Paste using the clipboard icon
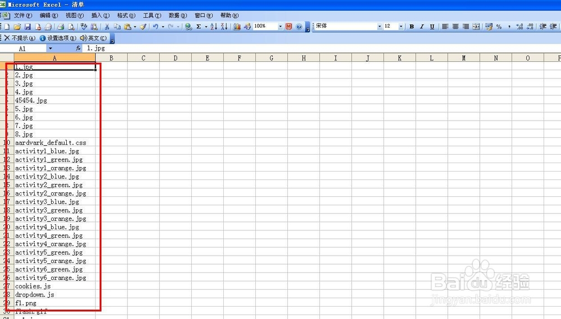 [127, 26]
